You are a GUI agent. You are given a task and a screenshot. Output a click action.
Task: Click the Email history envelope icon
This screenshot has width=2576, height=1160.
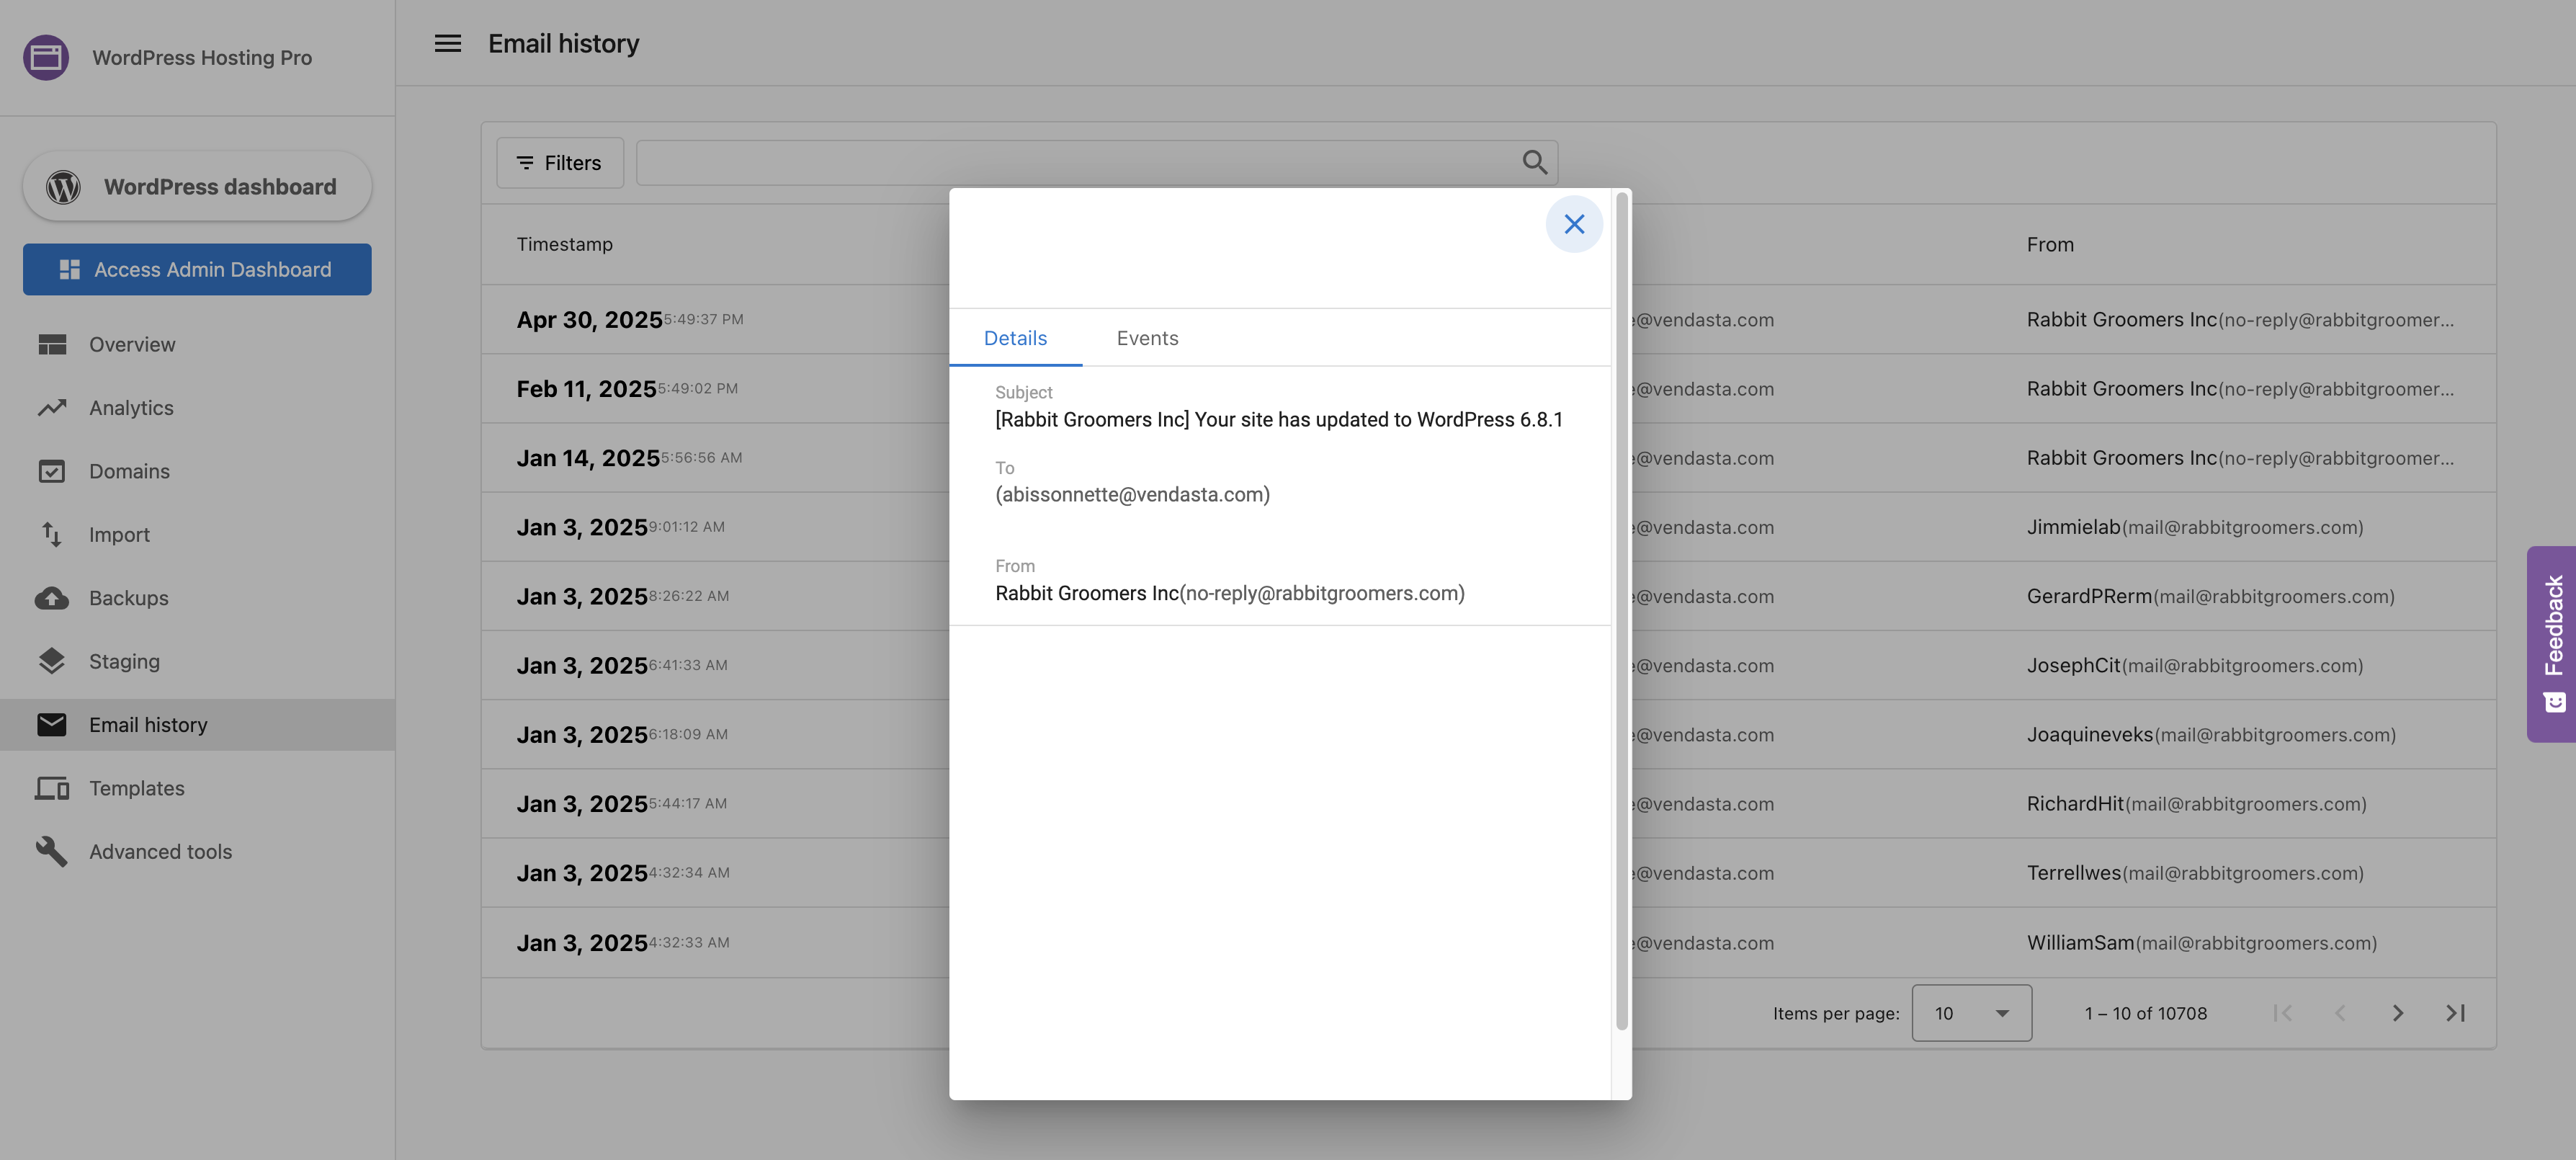tap(52, 724)
